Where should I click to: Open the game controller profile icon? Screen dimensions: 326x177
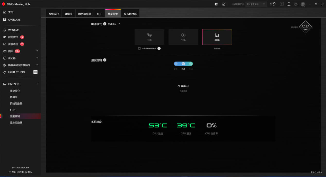[x=272, y=4]
